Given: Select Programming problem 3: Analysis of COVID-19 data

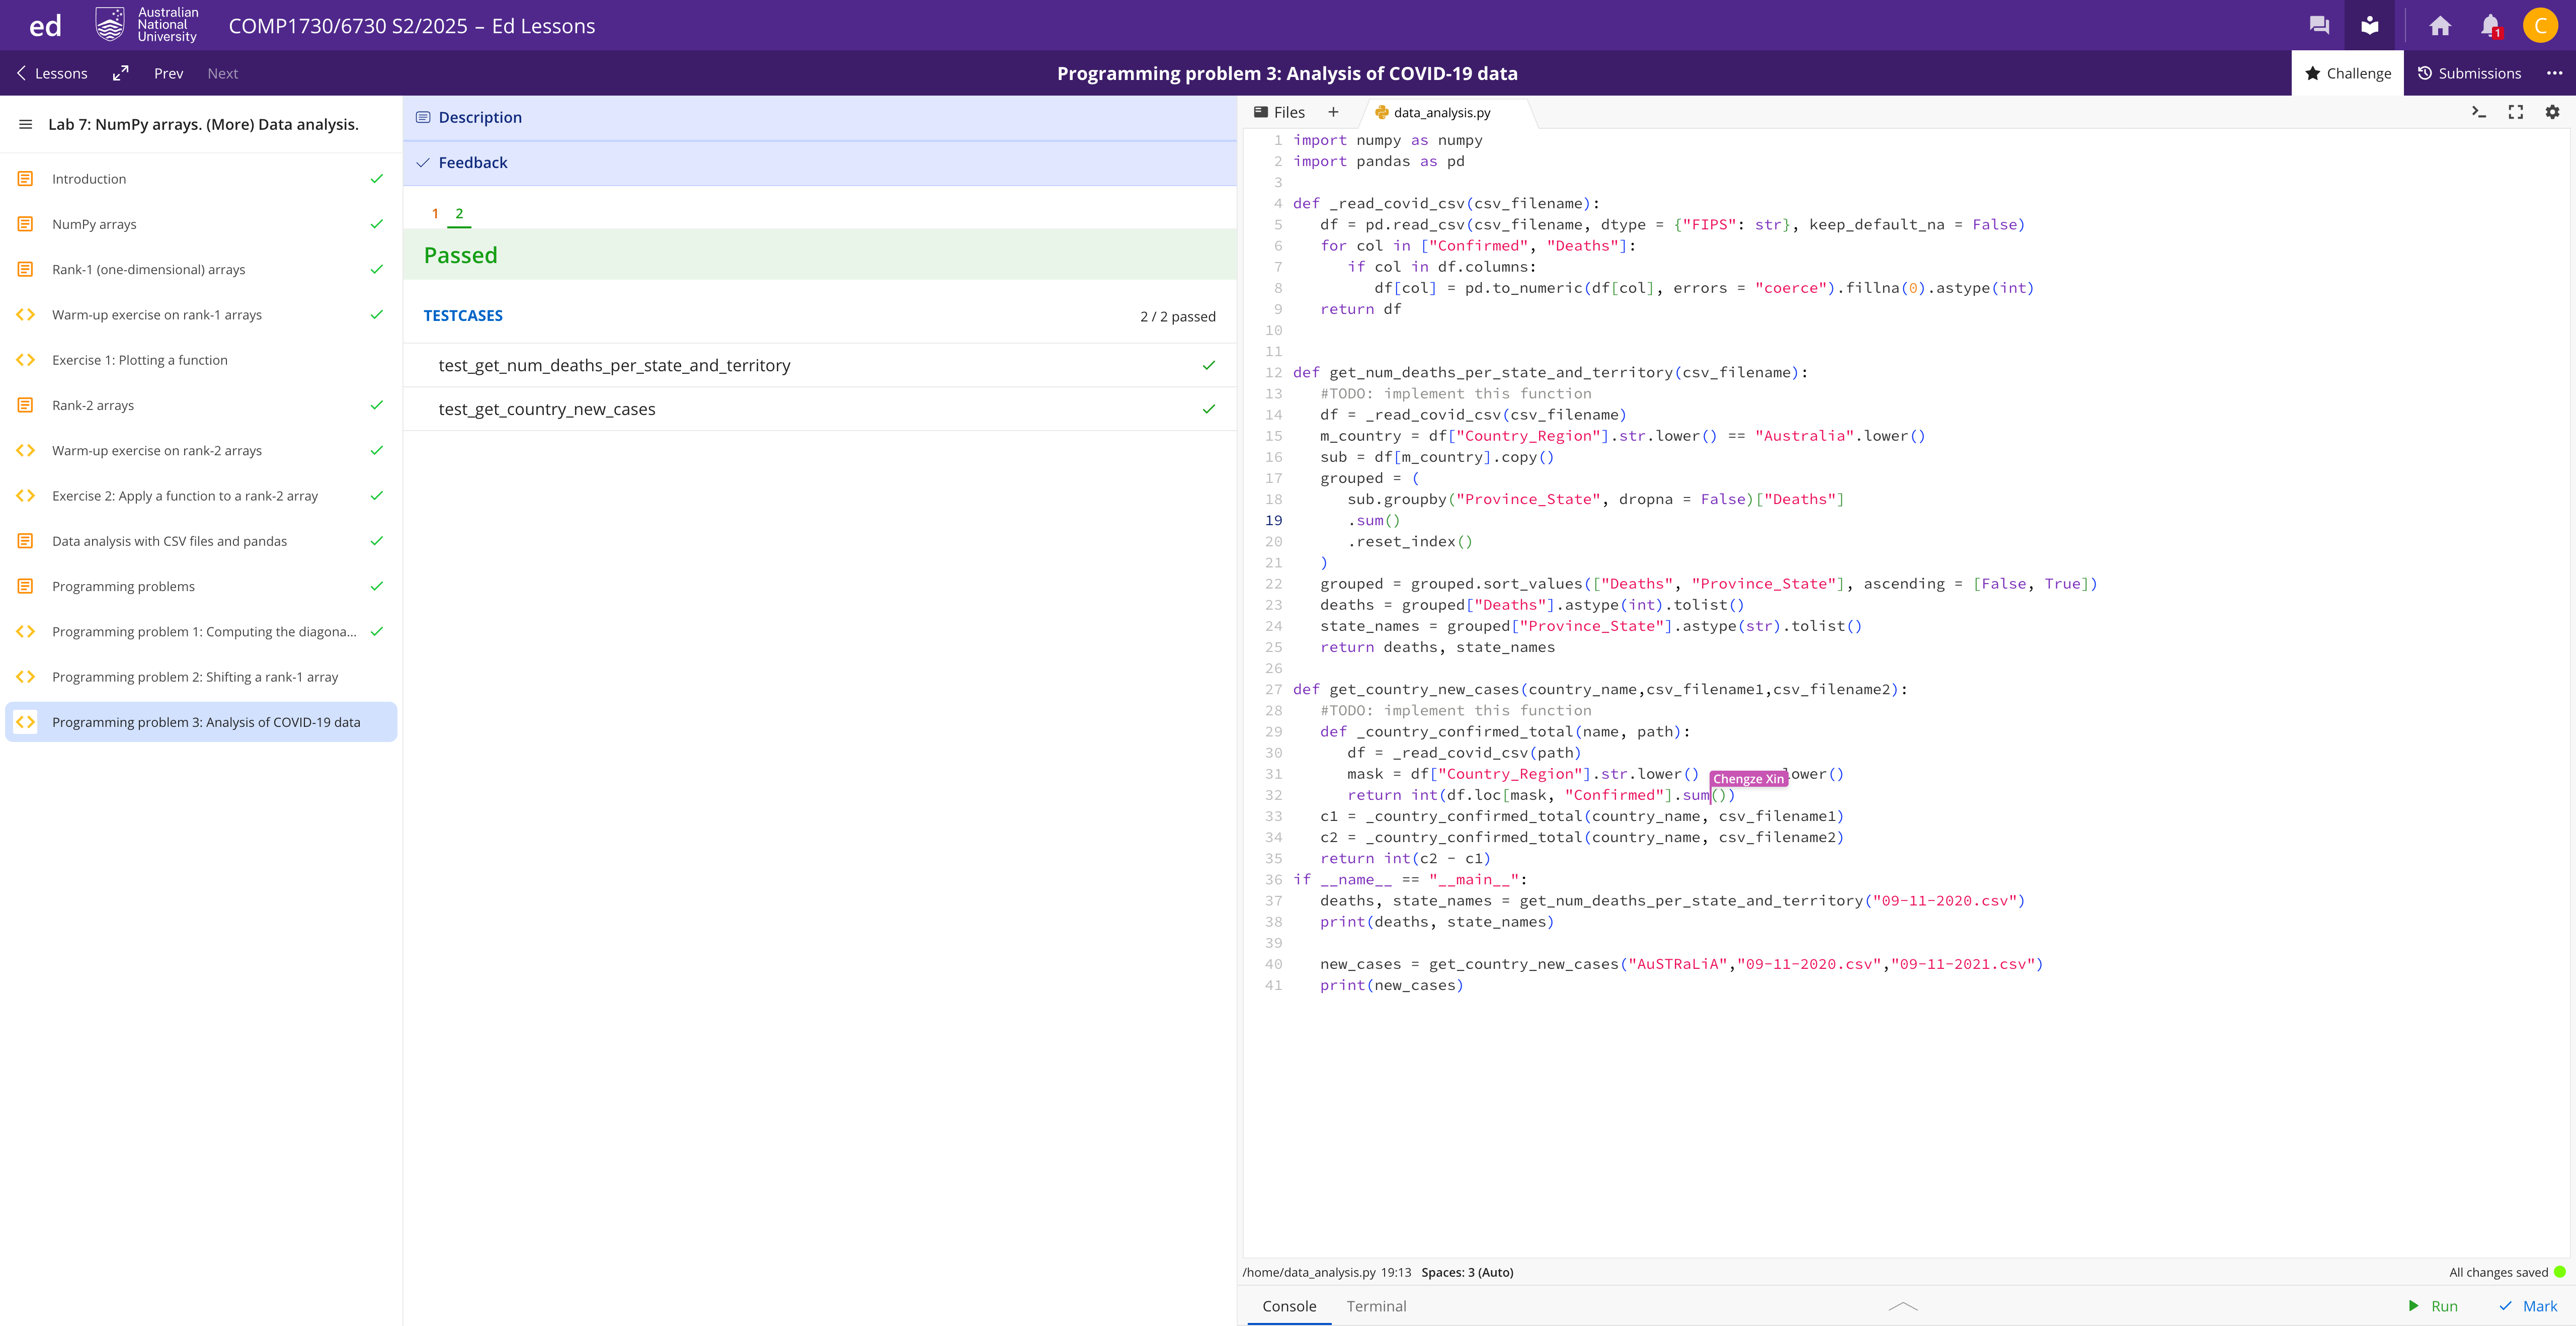Looking at the screenshot, I should click(x=201, y=722).
